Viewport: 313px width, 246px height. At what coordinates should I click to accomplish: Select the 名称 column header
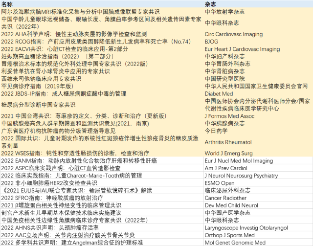(102, 4)
